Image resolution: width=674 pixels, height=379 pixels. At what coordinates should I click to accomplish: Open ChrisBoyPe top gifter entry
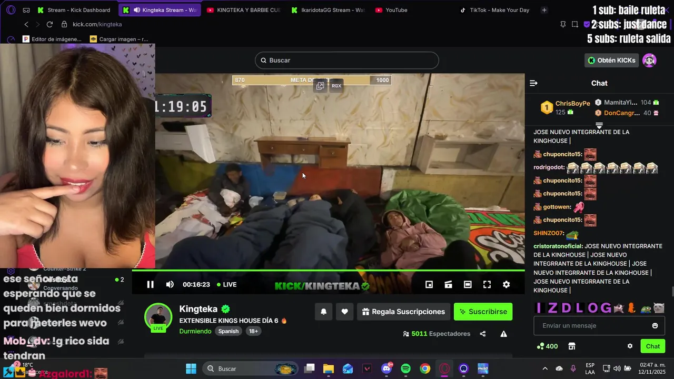pyautogui.click(x=565, y=107)
